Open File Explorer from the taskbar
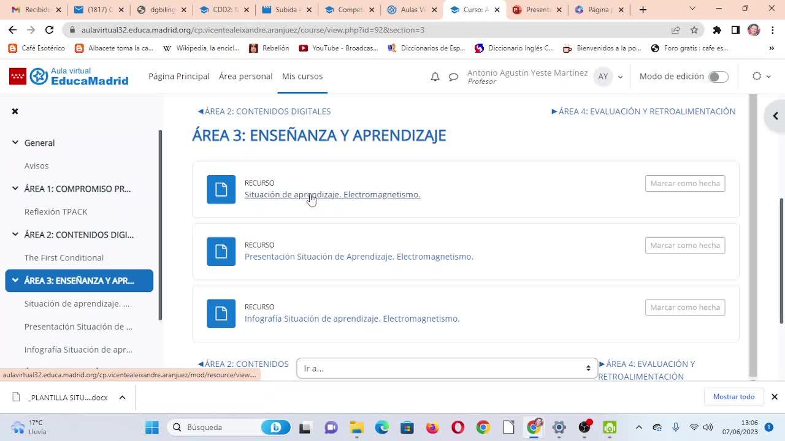Screen dimensions: 785x441 tap(356, 427)
